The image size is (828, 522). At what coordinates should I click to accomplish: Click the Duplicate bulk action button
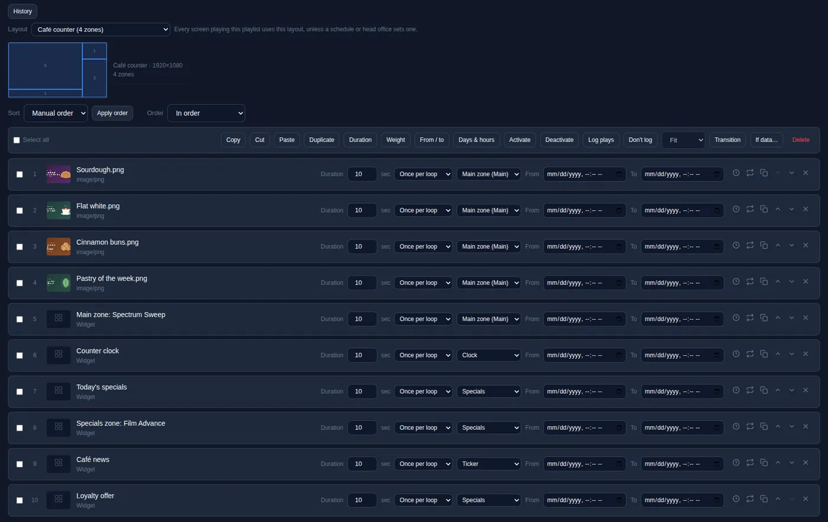point(322,140)
